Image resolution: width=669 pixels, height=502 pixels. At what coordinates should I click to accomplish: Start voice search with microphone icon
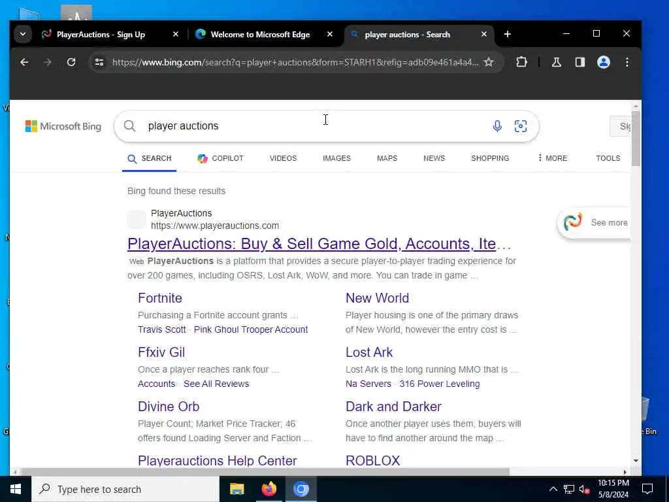[x=497, y=126]
